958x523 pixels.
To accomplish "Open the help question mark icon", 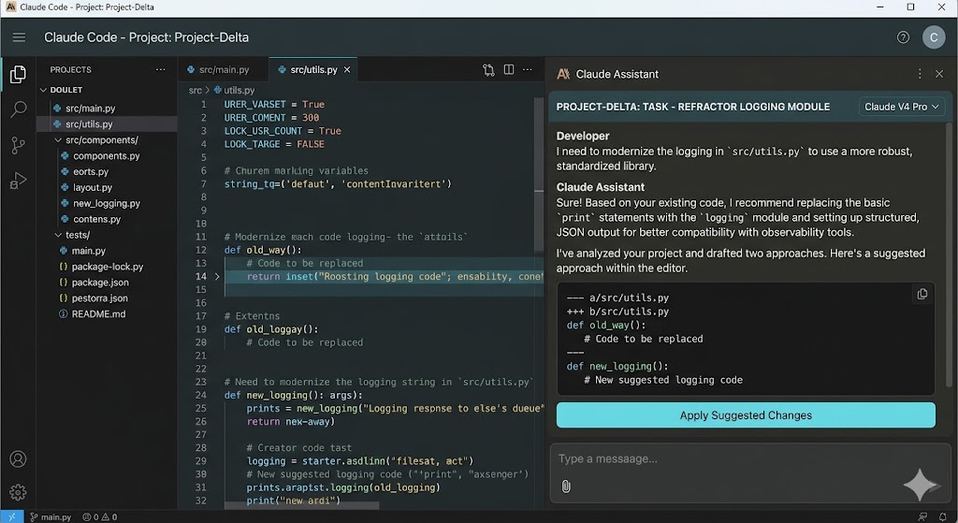I will coord(903,37).
